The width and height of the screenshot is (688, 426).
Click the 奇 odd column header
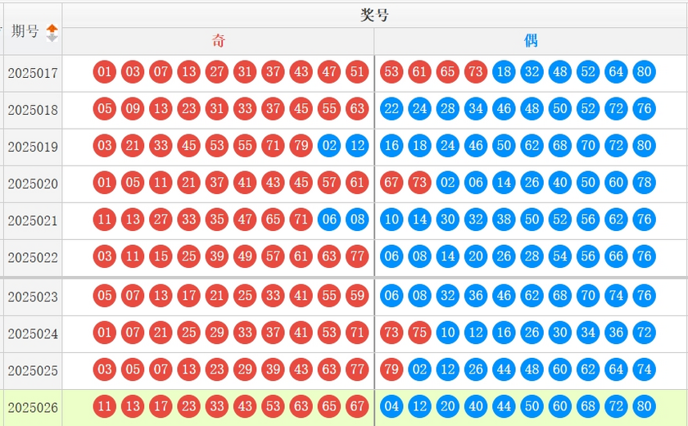pos(218,41)
